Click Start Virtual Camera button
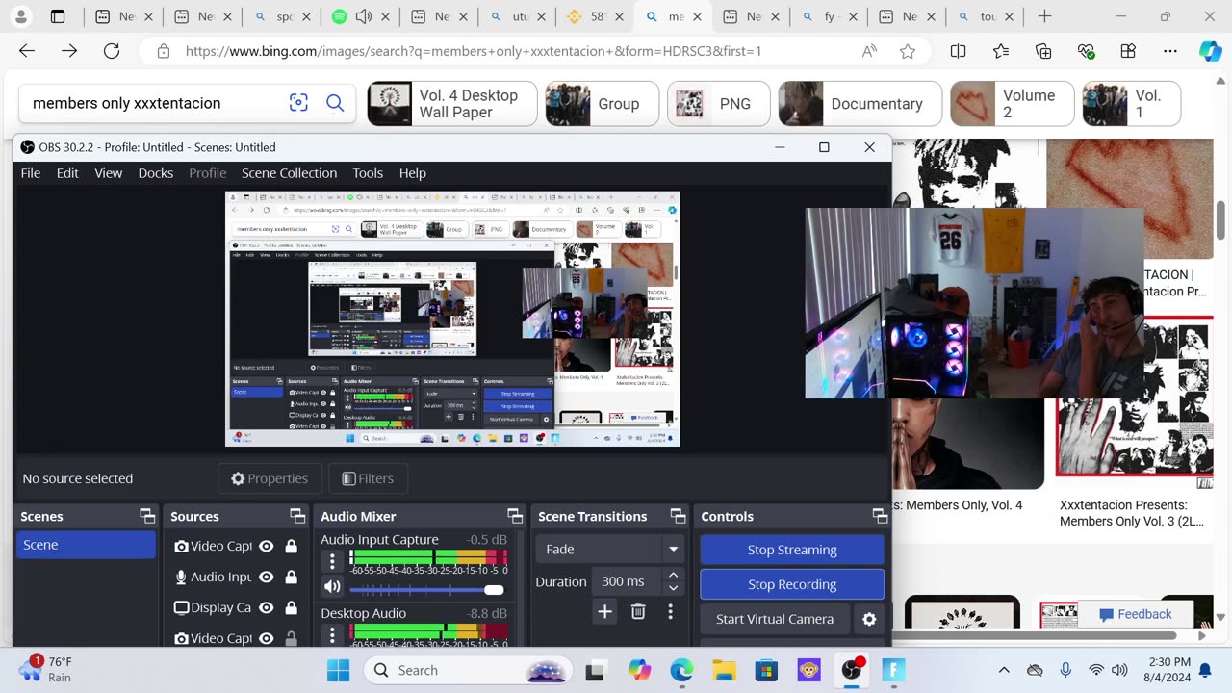The height and width of the screenshot is (693, 1232). click(775, 619)
